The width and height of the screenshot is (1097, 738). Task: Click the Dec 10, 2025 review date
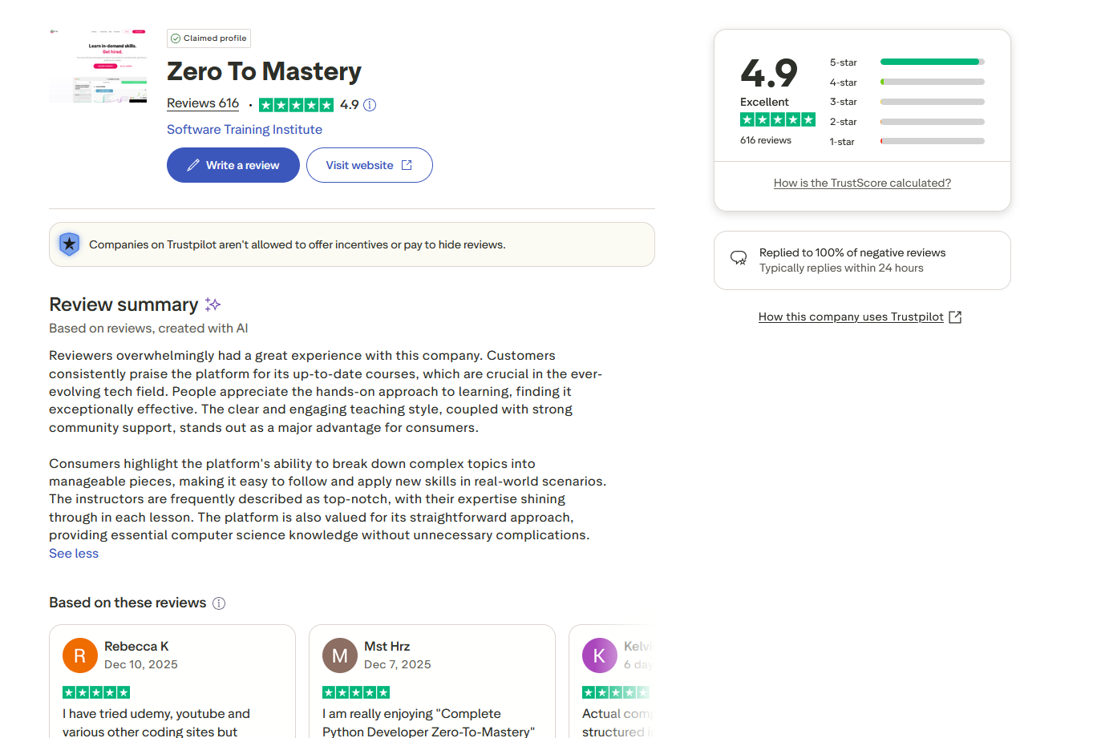coord(141,664)
